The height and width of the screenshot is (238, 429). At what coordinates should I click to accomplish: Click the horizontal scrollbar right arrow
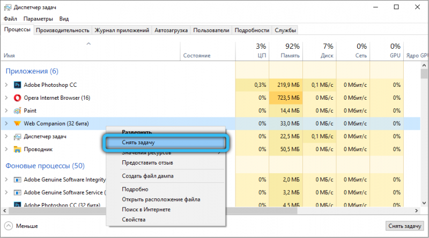click(417, 211)
